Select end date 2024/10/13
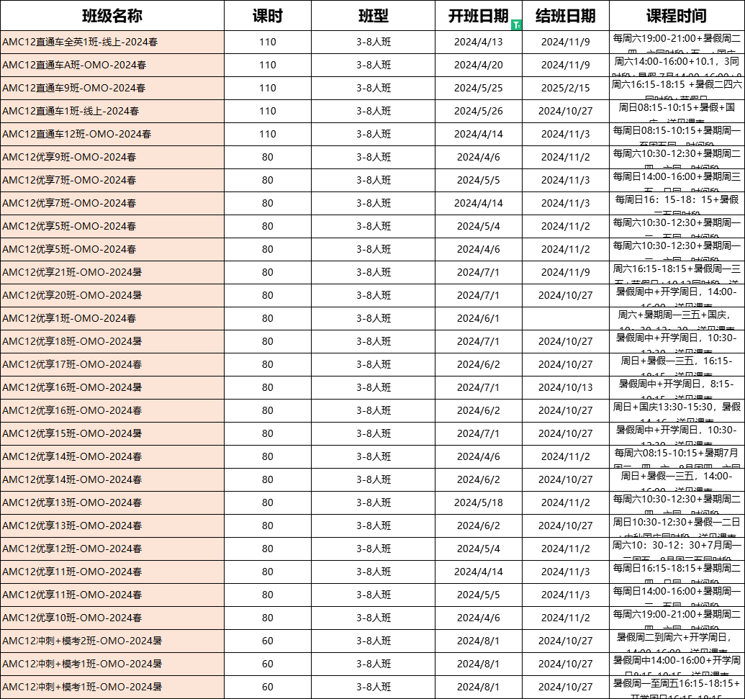 tap(565, 388)
